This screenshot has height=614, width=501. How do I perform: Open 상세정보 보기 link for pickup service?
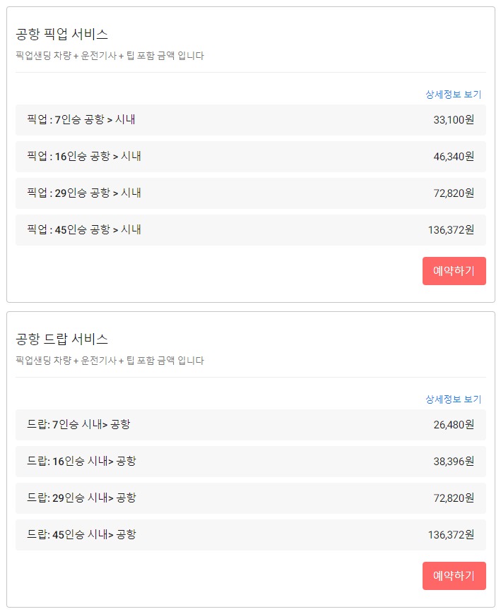coord(453,95)
